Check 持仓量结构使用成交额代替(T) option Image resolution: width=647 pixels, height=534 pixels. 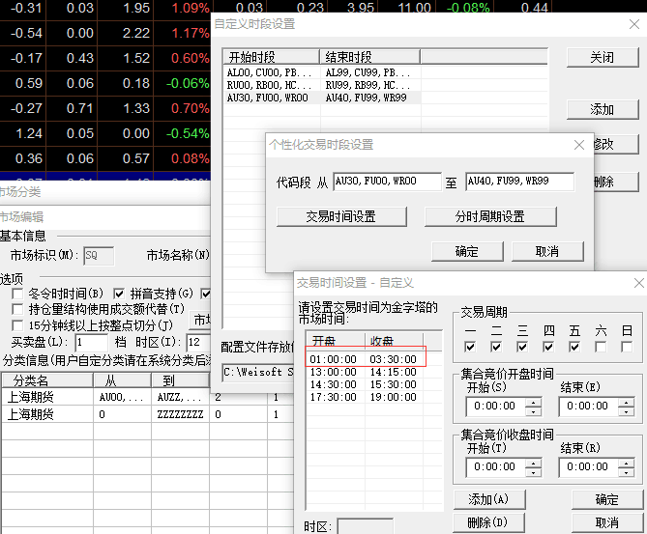click(17, 309)
